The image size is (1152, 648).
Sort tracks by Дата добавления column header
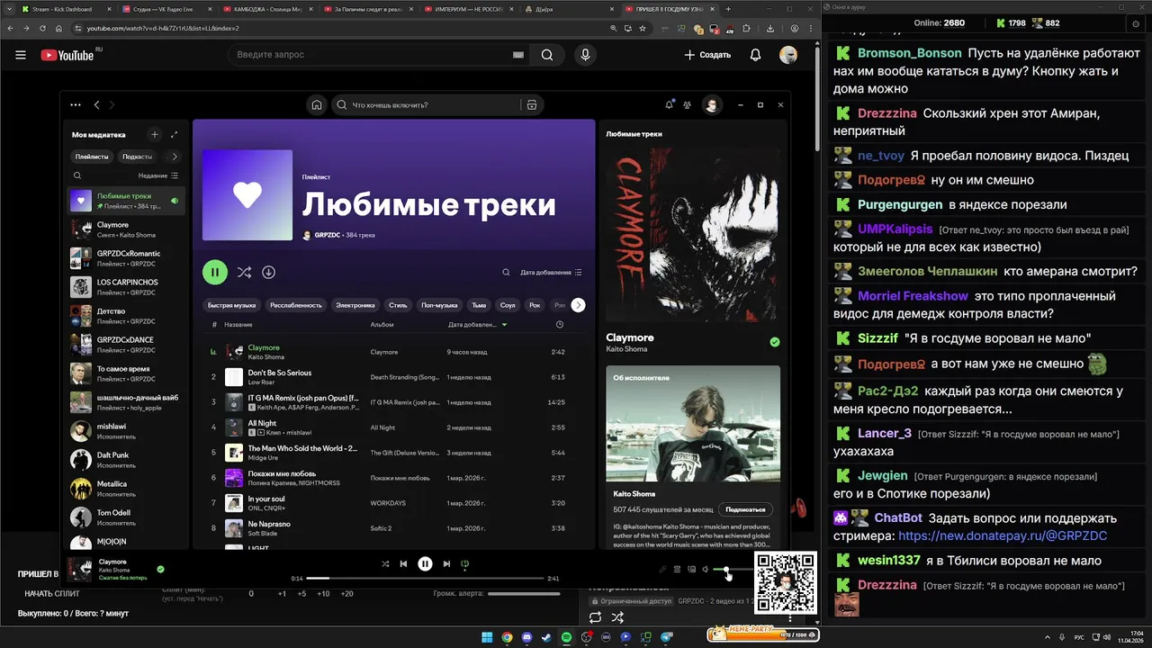[x=477, y=324]
